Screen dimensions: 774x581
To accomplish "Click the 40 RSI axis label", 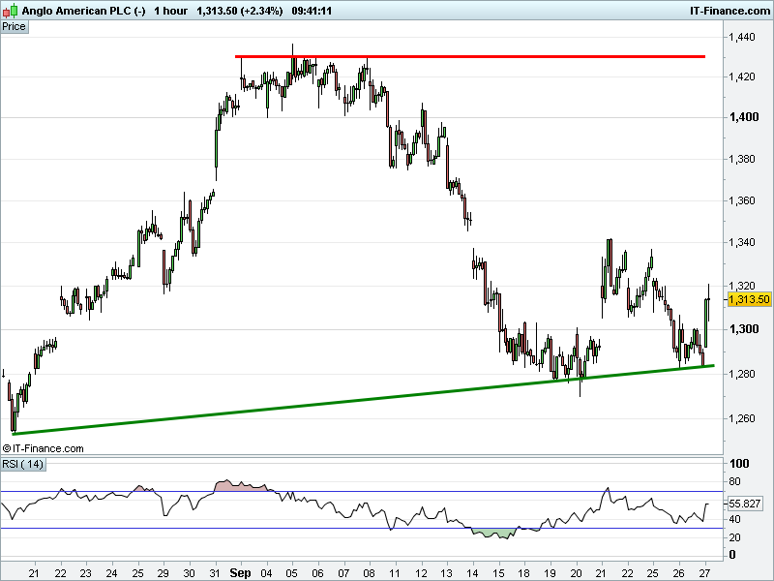I will (734, 519).
